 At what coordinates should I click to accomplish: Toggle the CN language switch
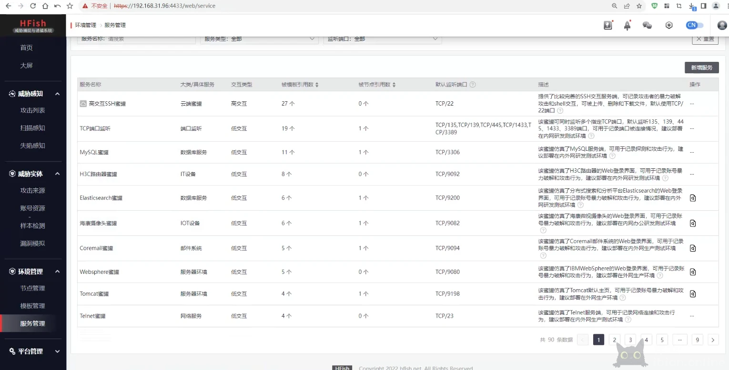[x=695, y=25]
